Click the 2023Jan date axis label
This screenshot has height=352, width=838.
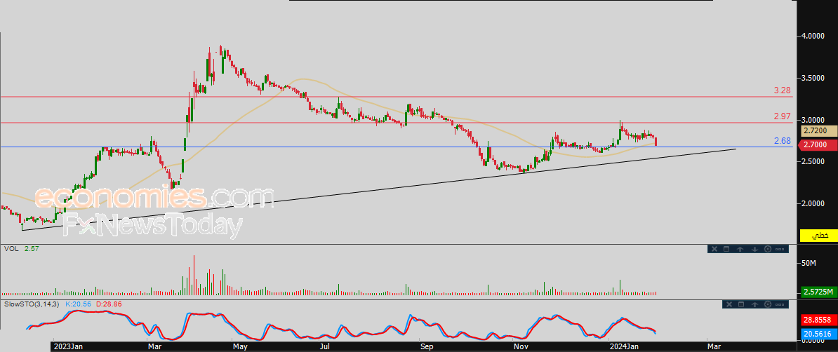(69, 346)
